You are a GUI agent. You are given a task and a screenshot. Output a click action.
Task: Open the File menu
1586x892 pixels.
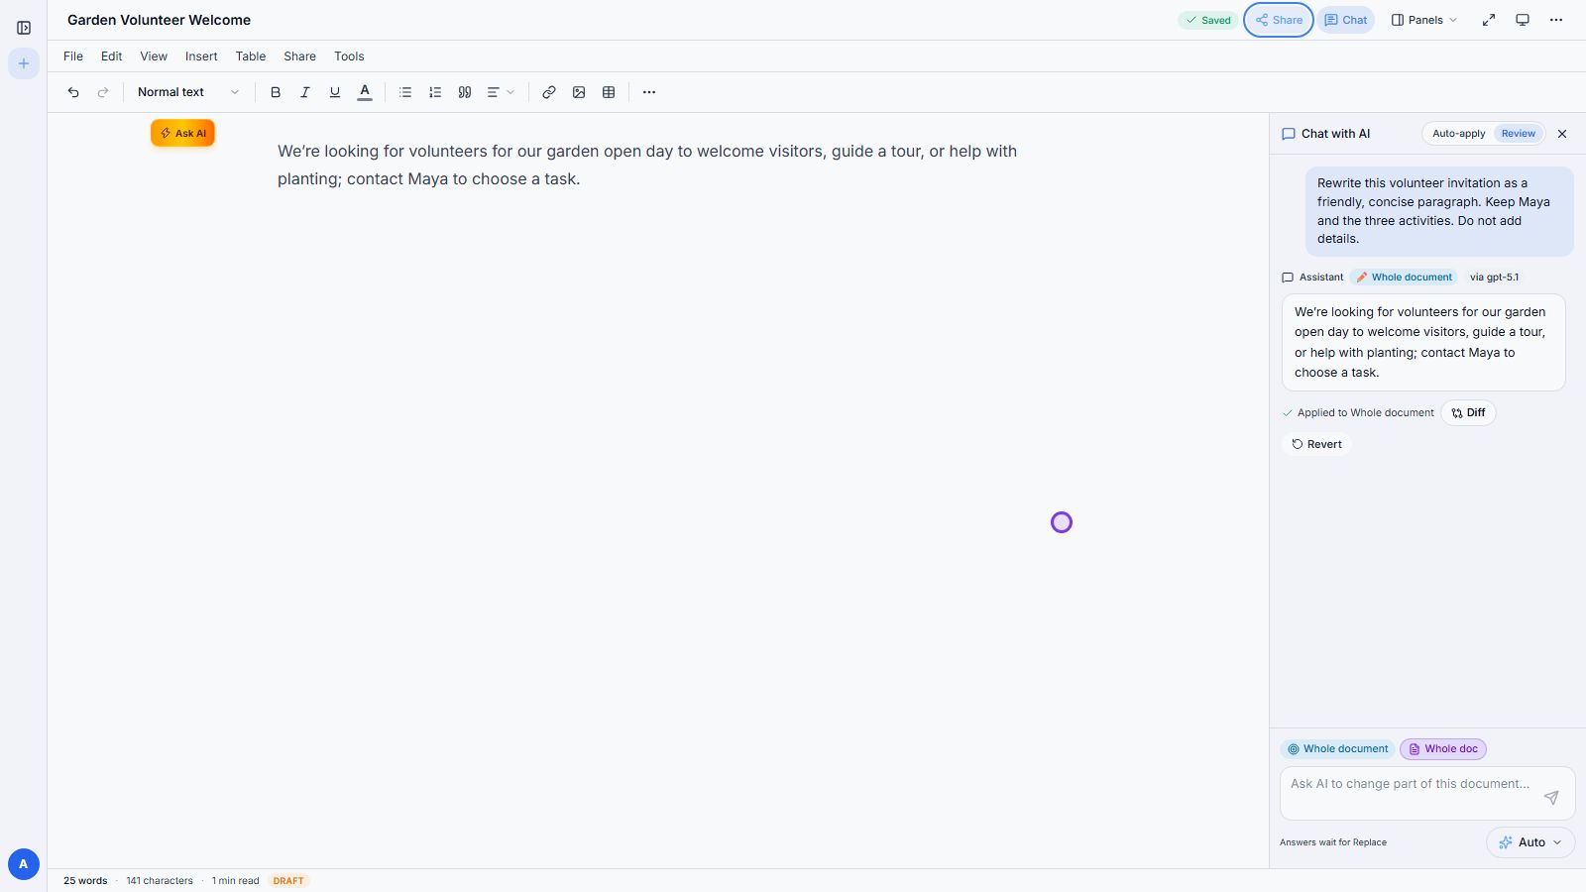coord(73,56)
